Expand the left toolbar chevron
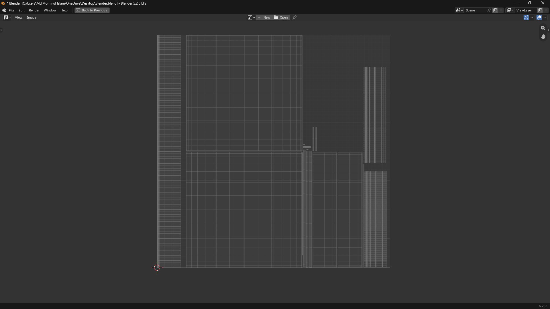550x309 pixels. click(1, 30)
